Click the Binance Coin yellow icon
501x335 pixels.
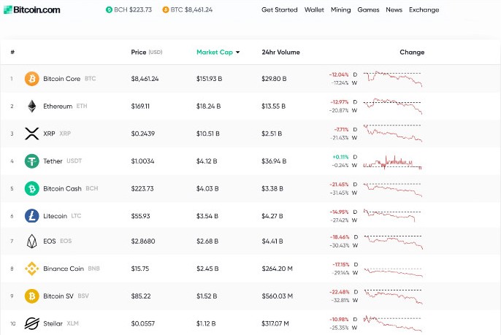(x=32, y=269)
